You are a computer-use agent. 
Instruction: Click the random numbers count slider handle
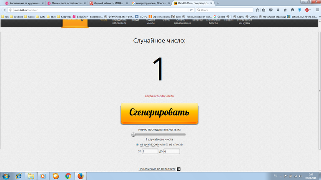click(x=133, y=134)
